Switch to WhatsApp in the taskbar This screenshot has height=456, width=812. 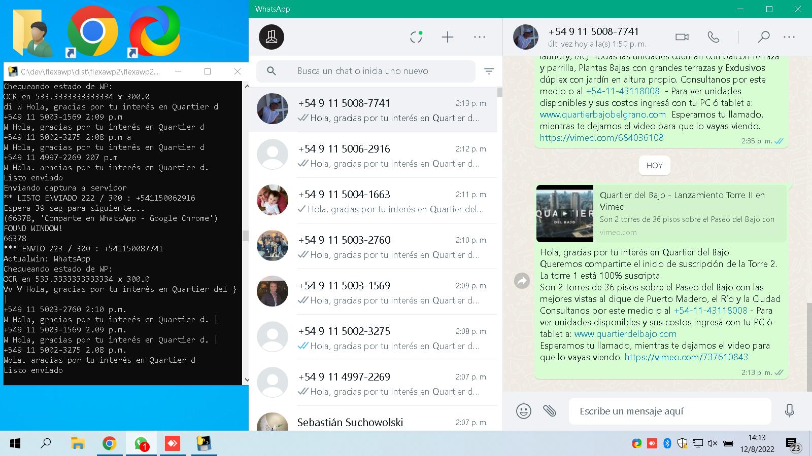tap(141, 444)
